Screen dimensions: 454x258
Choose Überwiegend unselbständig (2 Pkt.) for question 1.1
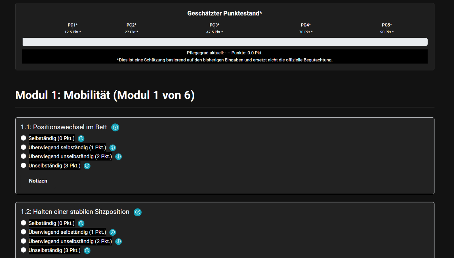(24, 156)
